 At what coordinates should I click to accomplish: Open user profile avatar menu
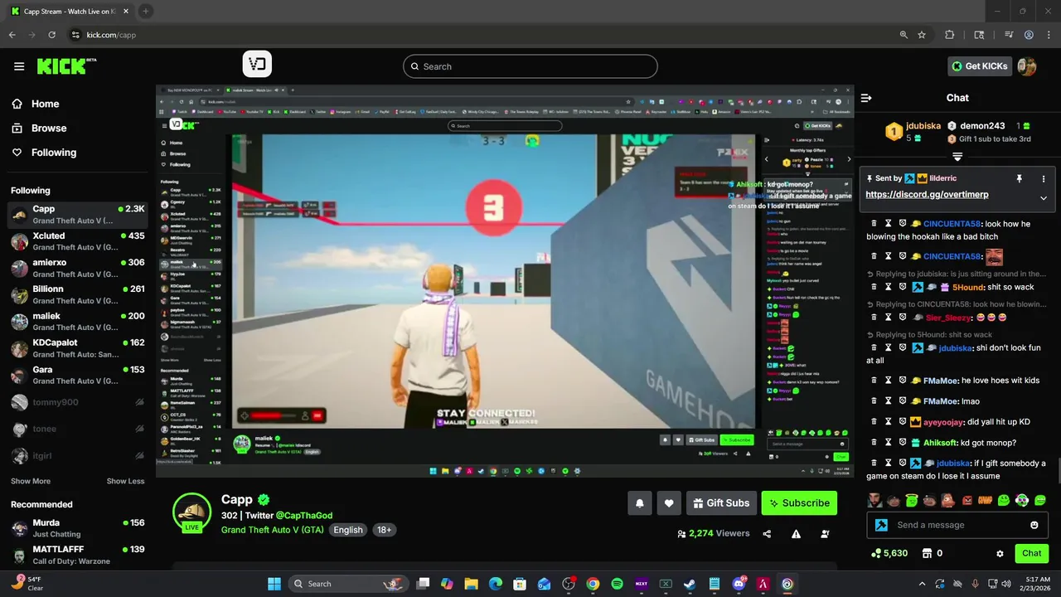tap(1027, 66)
